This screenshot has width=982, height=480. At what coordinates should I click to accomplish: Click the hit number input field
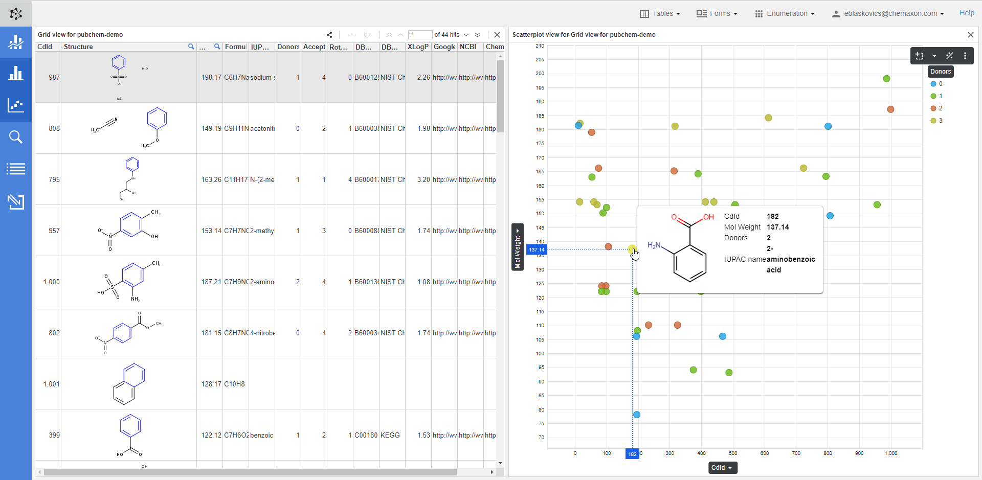pyautogui.click(x=420, y=35)
